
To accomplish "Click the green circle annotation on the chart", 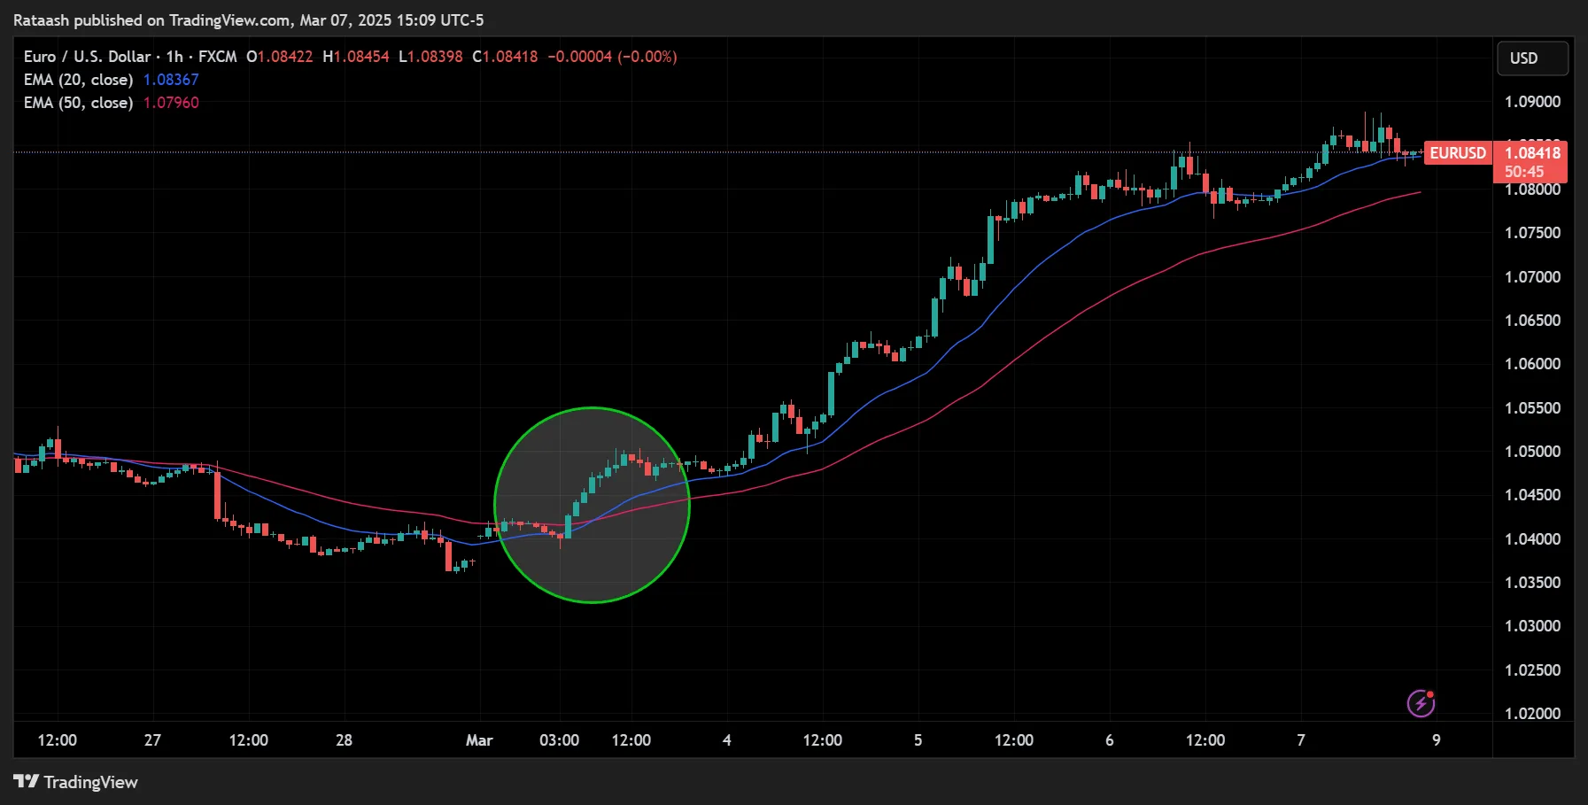I will [593, 504].
